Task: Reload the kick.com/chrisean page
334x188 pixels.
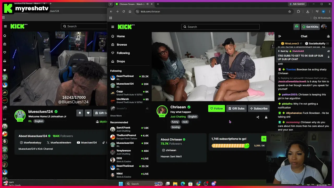Action: 124,11
